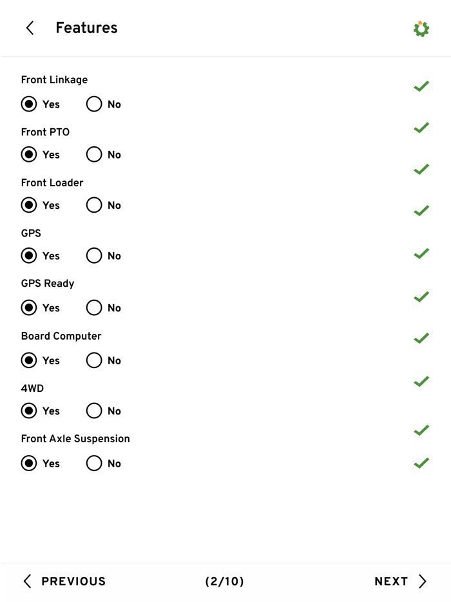Set 4WD option to No
The height and width of the screenshot is (602, 451).
94,411
